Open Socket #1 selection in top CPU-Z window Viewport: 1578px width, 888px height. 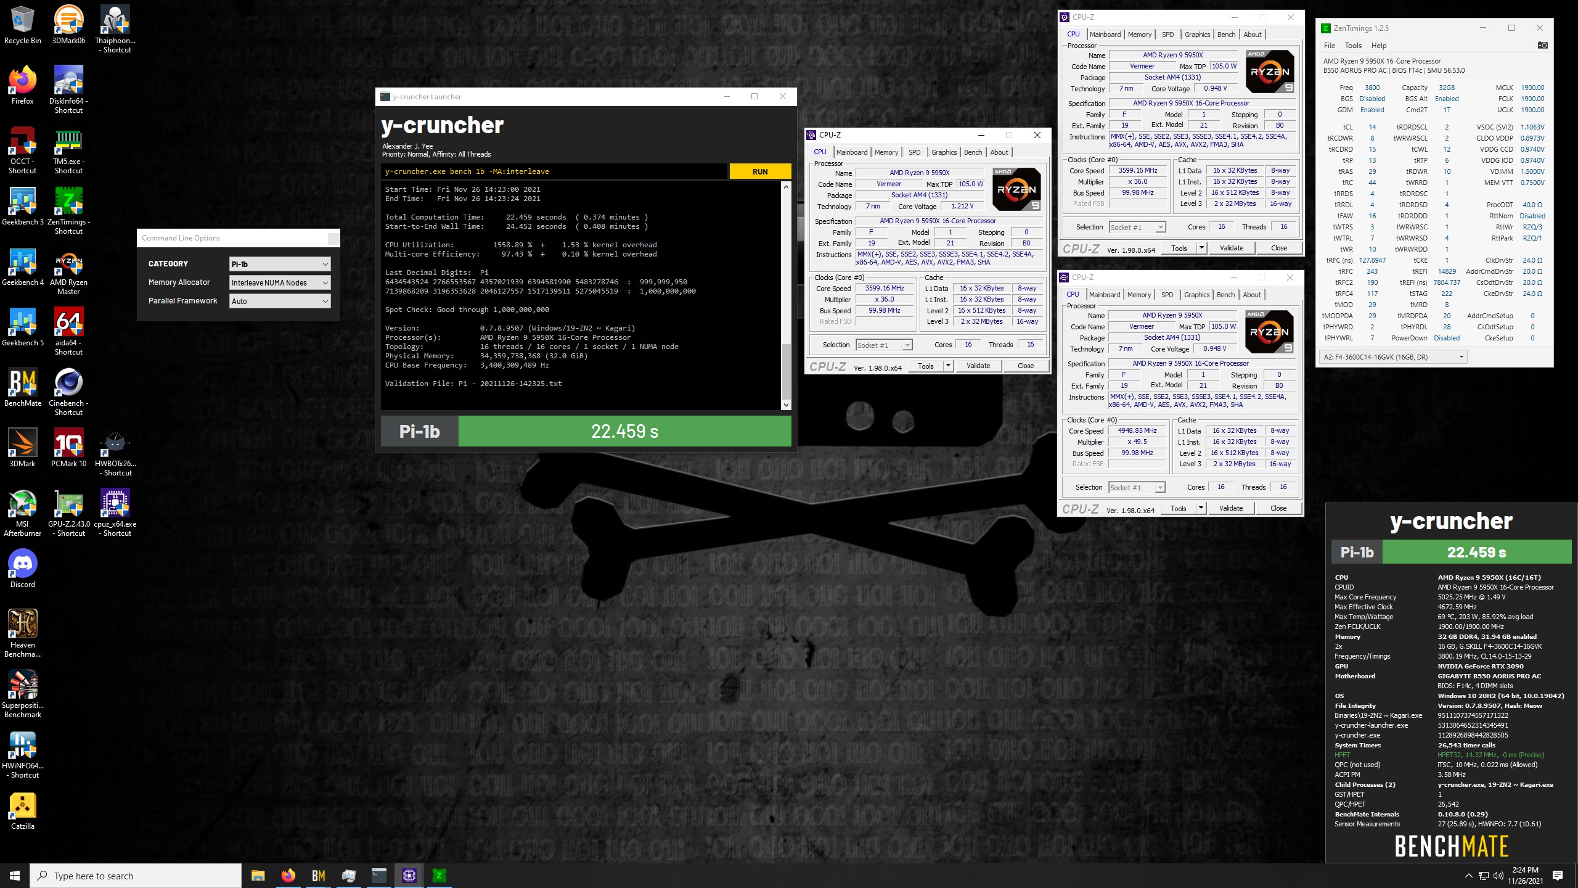(1137, 227)
